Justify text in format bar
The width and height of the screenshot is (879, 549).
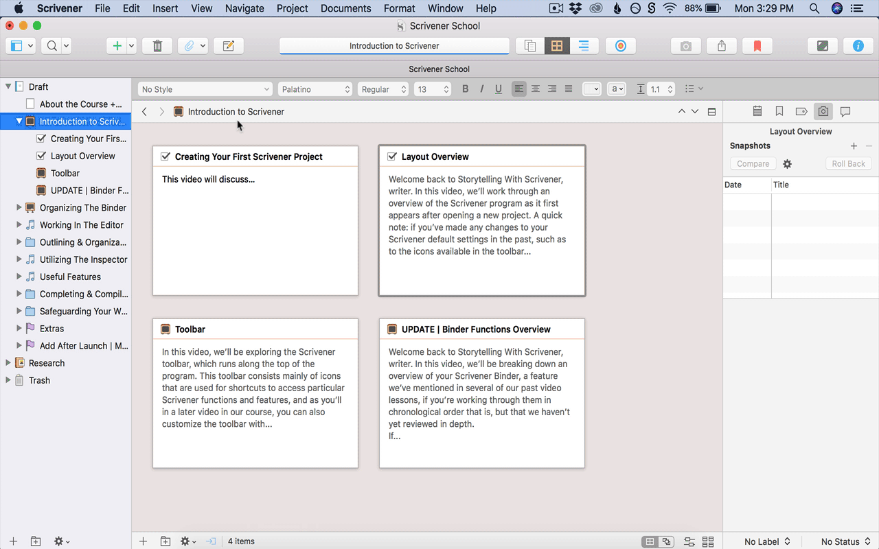[x=569, y=89]
